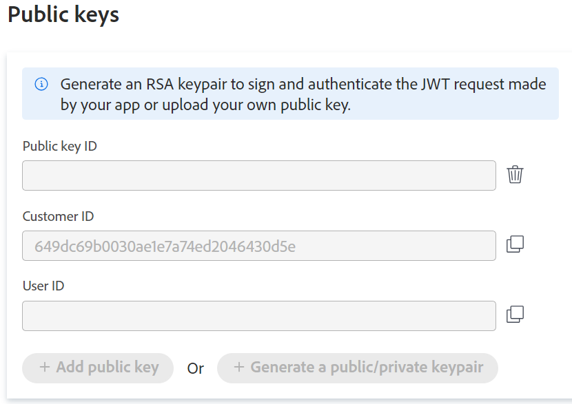572x404 pixels.
Task: Click the duplicate-pages copy icon beside Customer ID
Action: pyautogui.click(x=515, y=245)
